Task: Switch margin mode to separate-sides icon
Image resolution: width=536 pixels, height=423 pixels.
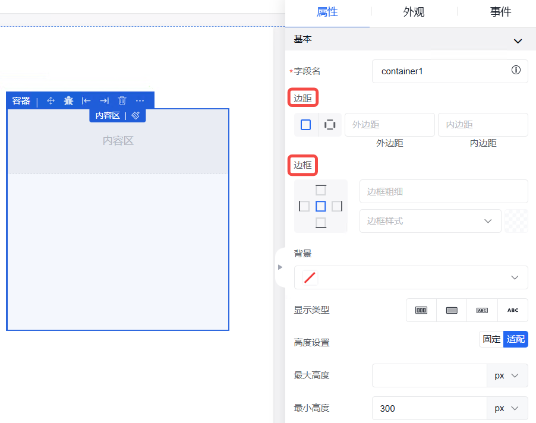Action: 330,125
